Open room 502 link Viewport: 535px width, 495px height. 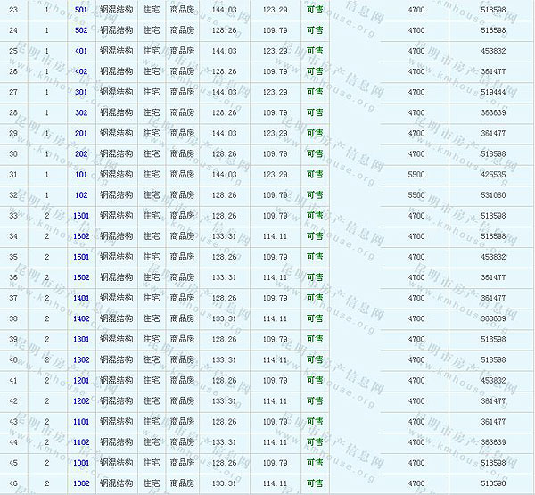coord(81,30)
